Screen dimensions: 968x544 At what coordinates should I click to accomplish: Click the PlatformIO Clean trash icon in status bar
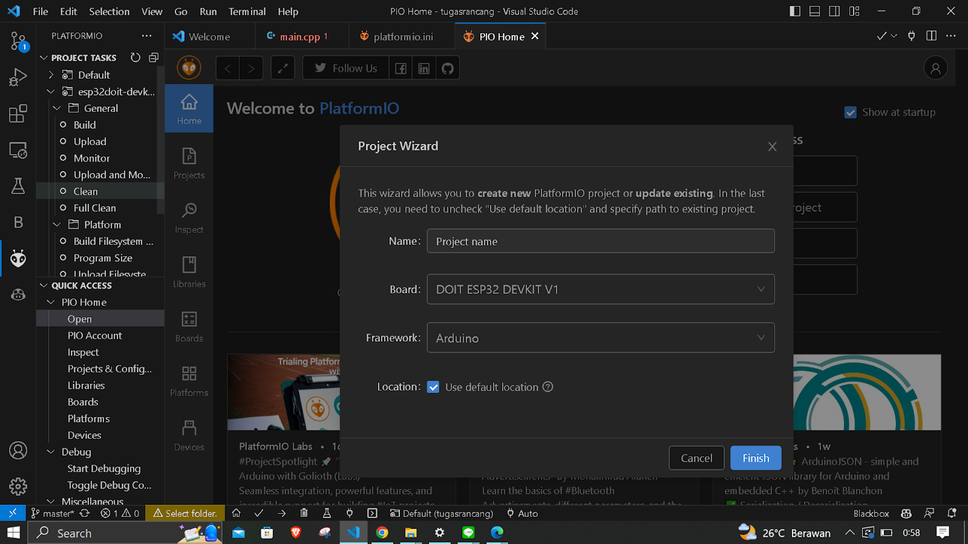point(304,513)
